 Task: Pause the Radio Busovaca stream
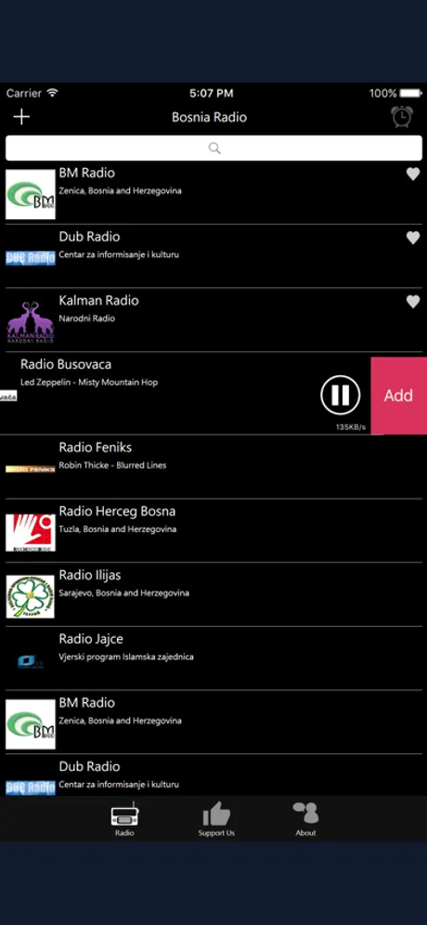pyautogui.click(x=341, y=395)
